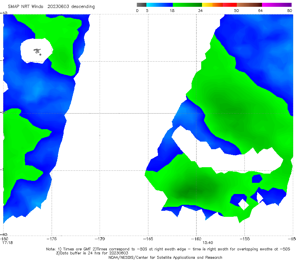Click the '-175' longitude axis label
Screen dimensions: 296x260
(52, 239)
